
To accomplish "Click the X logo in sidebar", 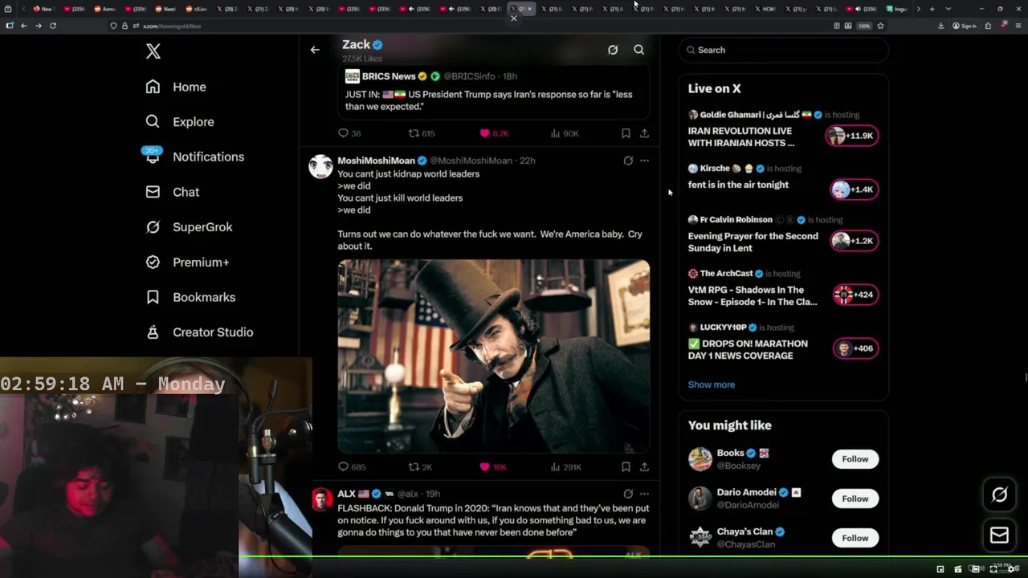I will pyautogui.click(x=153, y=51).
